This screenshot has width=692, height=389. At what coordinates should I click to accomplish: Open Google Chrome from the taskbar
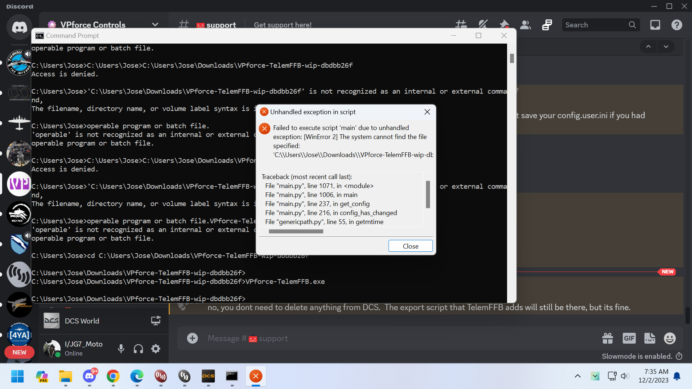(x=113, y=376)
